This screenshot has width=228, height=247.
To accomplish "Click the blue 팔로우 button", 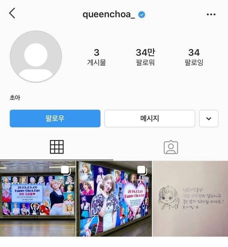I will (x=55, y=118).
